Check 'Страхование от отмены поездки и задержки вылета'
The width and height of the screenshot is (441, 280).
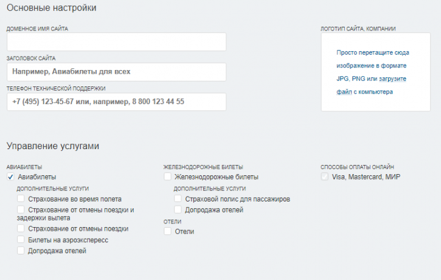point(21,209)
